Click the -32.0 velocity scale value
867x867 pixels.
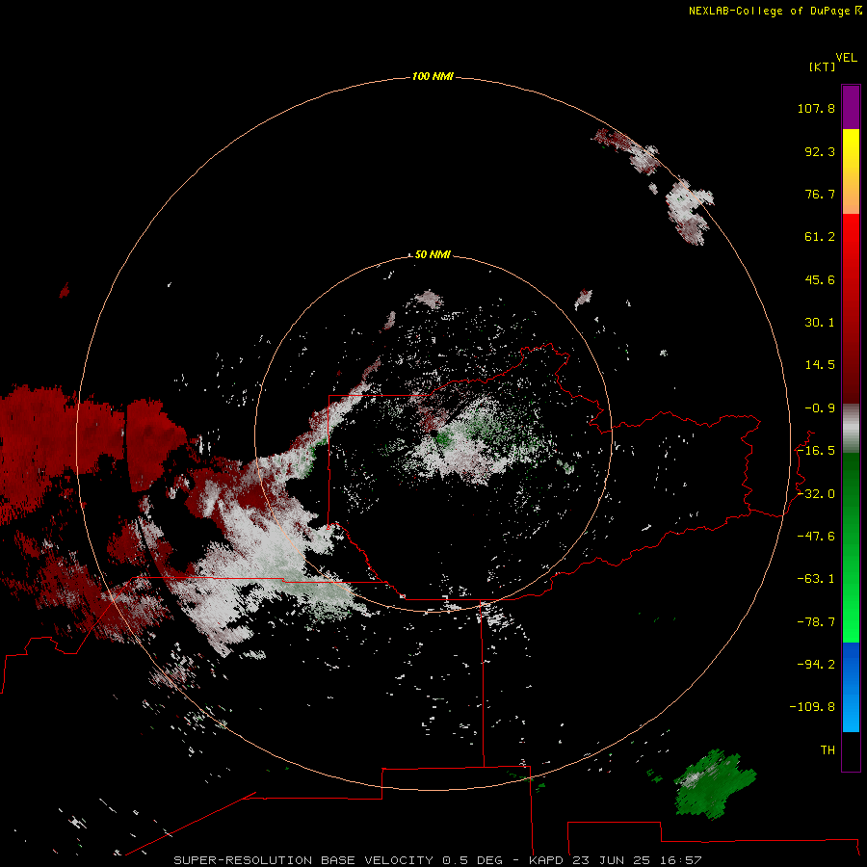click(816, 494)
